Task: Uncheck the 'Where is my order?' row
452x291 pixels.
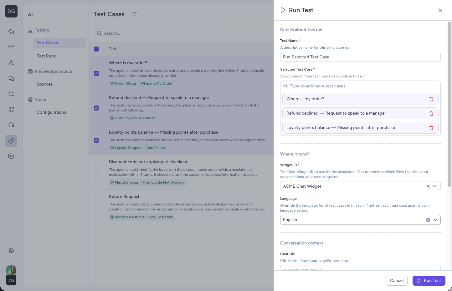Action: point(96,73)
